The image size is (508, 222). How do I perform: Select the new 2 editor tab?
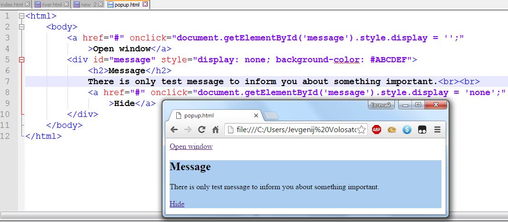coord(86,4)
